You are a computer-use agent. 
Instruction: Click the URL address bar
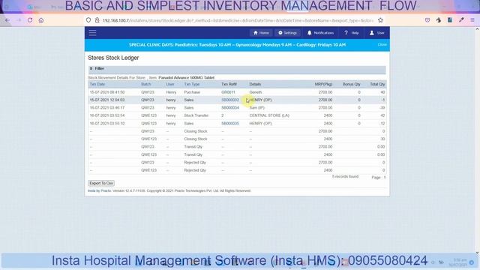click(x=237, y=20)
